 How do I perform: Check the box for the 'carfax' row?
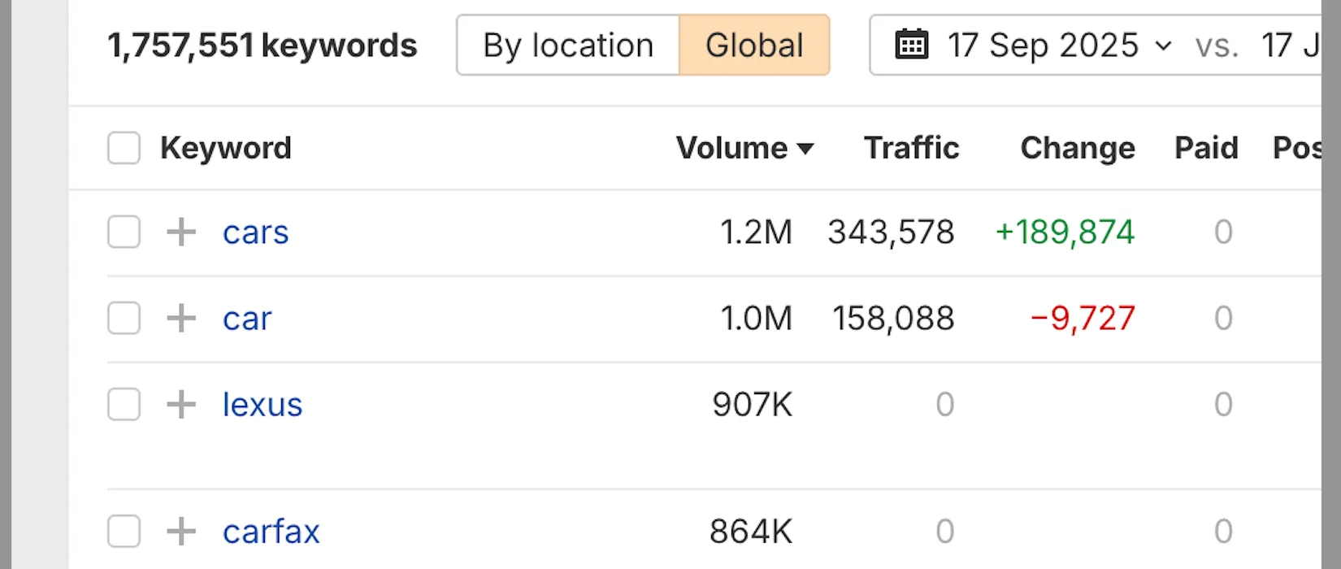(x=124, y=532)
